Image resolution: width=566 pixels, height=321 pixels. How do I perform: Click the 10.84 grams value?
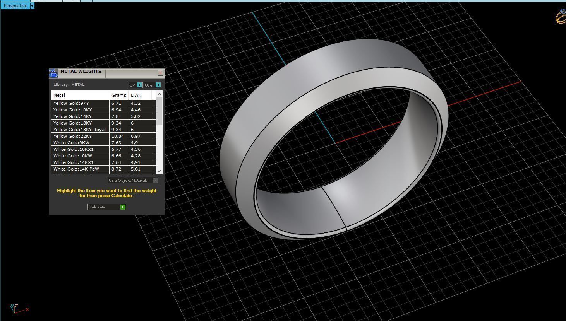point(117,136)
